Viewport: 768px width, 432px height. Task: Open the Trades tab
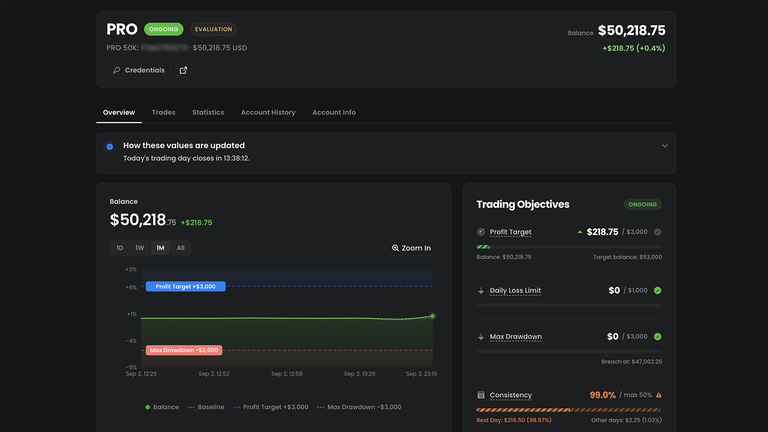164,112
